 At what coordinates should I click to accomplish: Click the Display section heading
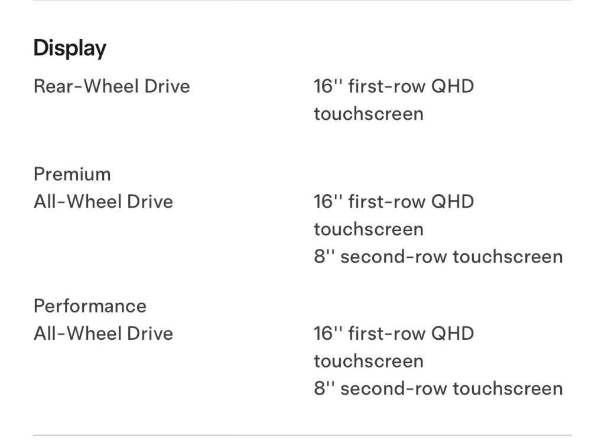[70, 48]
